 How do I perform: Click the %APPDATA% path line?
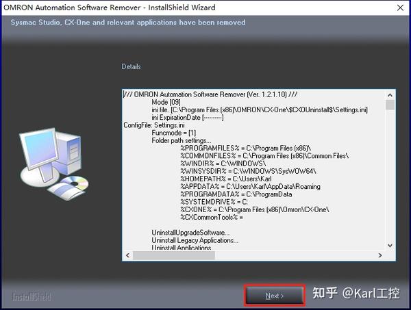(x=250, y=187)
